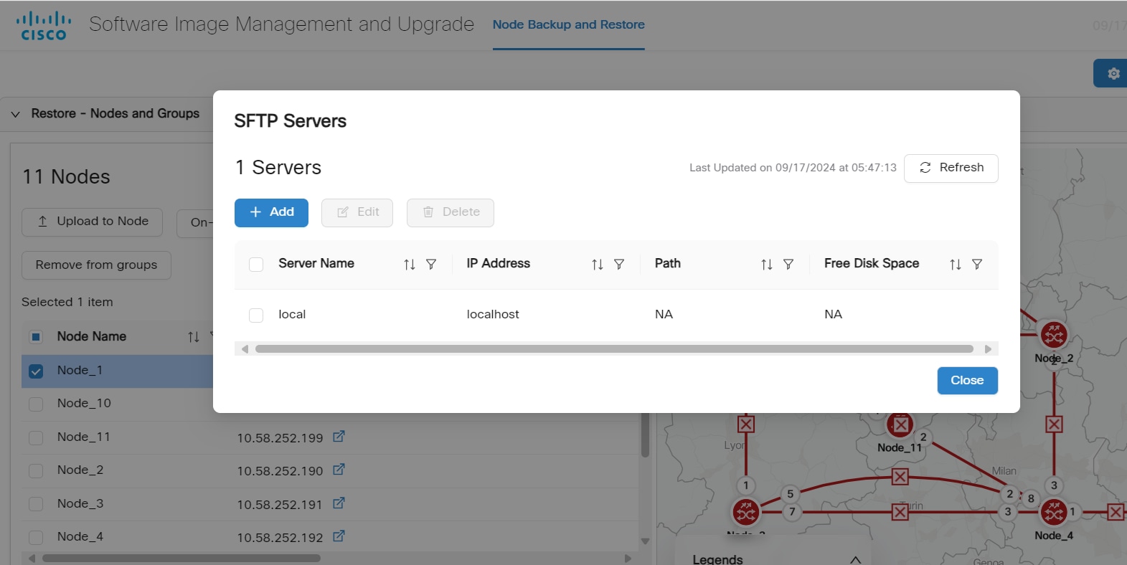Select all servers header checkbox
The width and height of the screenshot is (1127, 565).
pyautogui.click(x=256, y=265)
